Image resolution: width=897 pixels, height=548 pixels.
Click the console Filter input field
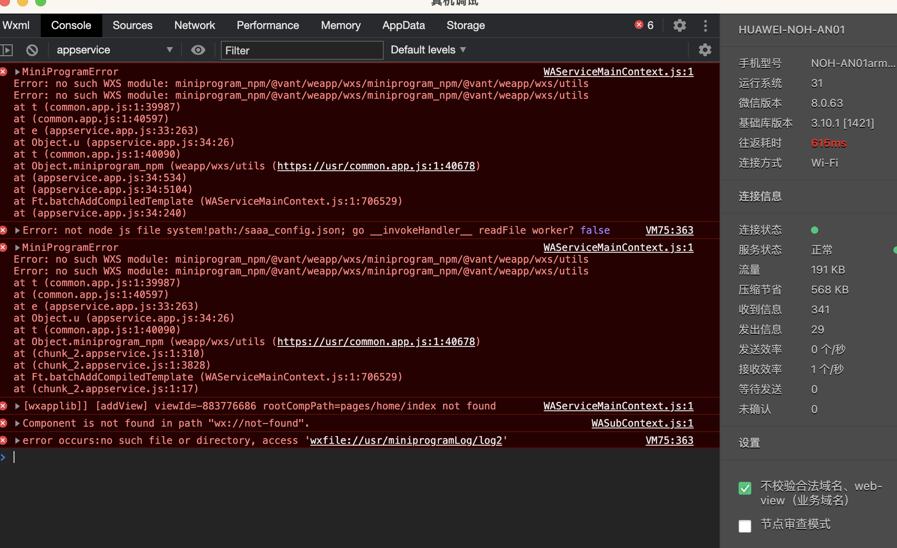click(x=301, y=50)
